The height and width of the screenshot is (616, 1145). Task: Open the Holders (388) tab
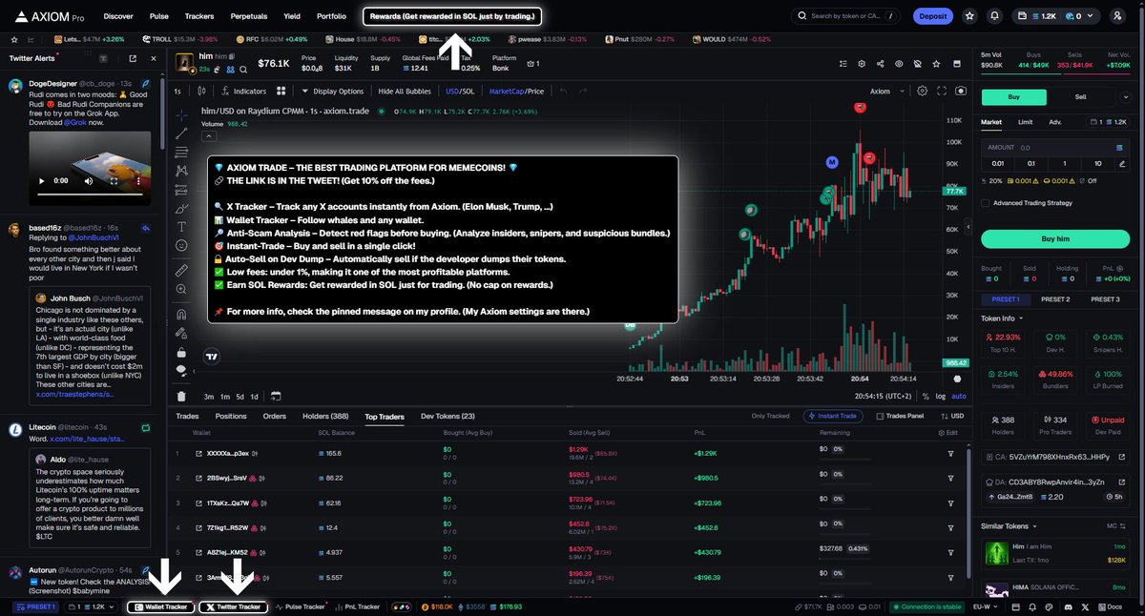[325, 417]
